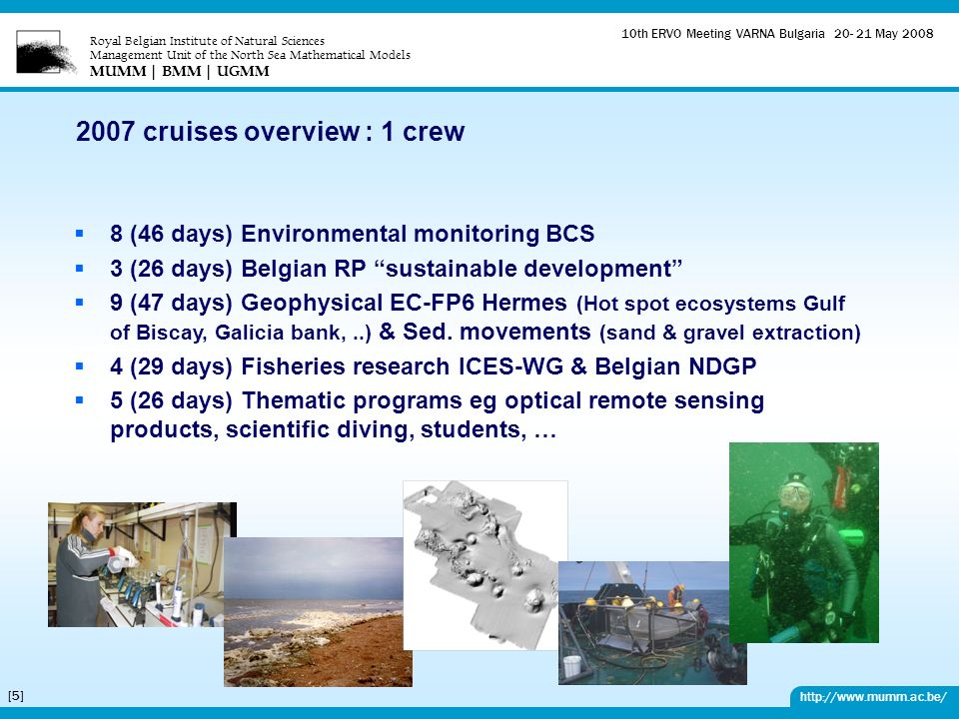Click 'Royal Belgian Institute of Natural Sciences' header
This screenshot has width=959, height=719.
coord(208,41)
